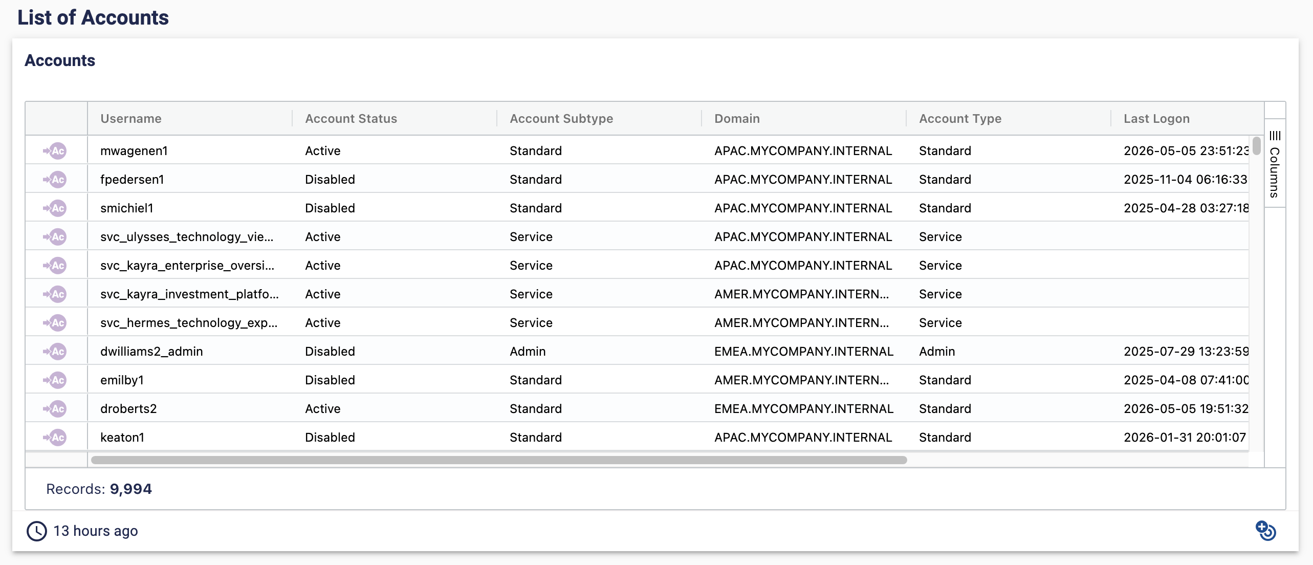Select username smichiel1
Screen dimensions: 1313x565
tap(127, 208)
